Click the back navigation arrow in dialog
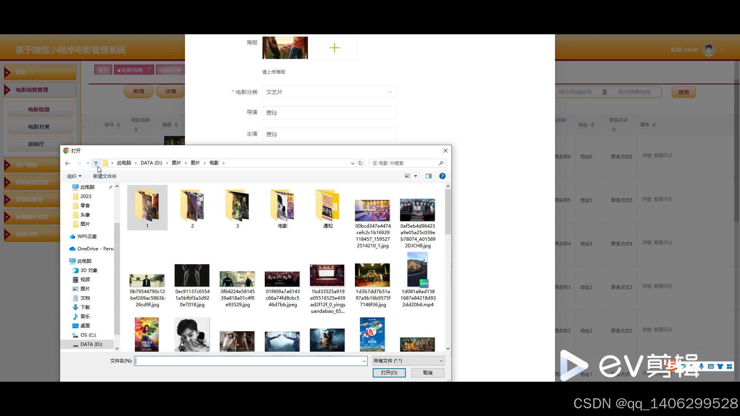 pyautogui.click(x=67, y=163)
